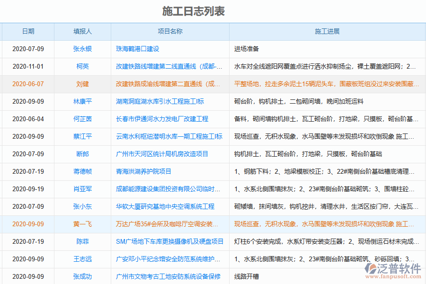Click the 项目名称 column header

(169, 31)
